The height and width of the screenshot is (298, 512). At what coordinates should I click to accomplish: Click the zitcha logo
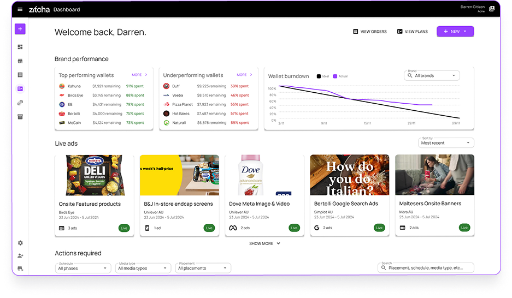[x=39, y=9]
